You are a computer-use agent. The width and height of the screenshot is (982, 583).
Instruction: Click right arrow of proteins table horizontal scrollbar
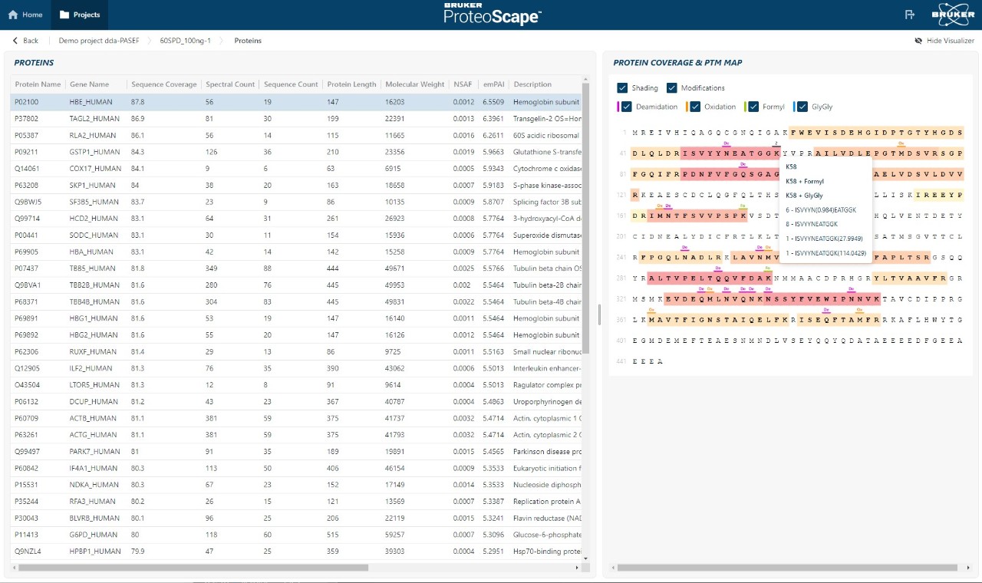coord(578,568)
